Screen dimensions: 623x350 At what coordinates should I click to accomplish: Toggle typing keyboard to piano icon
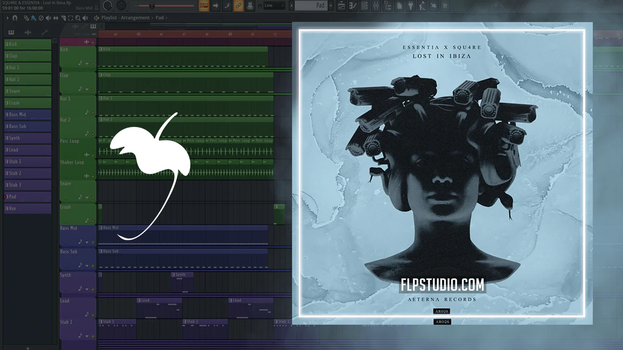(x=204, y=6)
